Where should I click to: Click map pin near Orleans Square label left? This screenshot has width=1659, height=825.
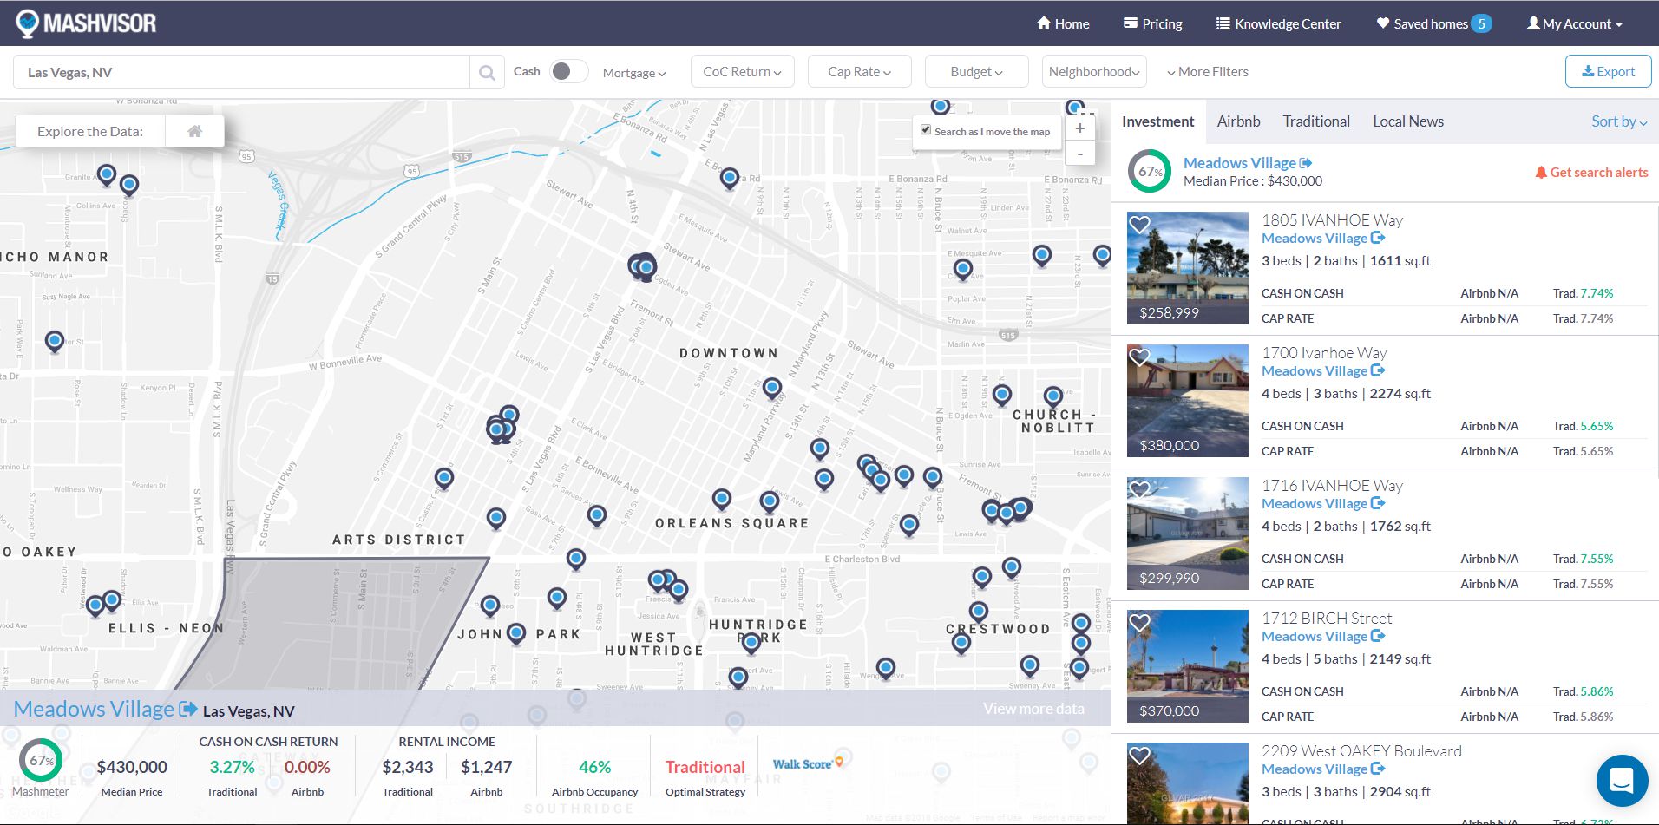pyautogui.click(x=722, y=499)
